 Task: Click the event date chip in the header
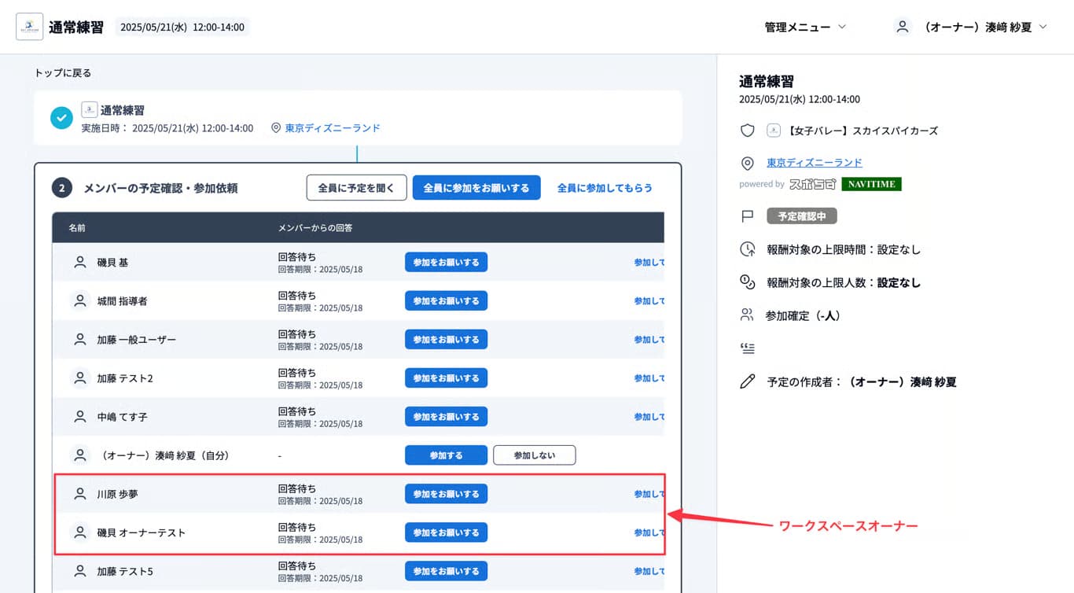tap(182, 26)
